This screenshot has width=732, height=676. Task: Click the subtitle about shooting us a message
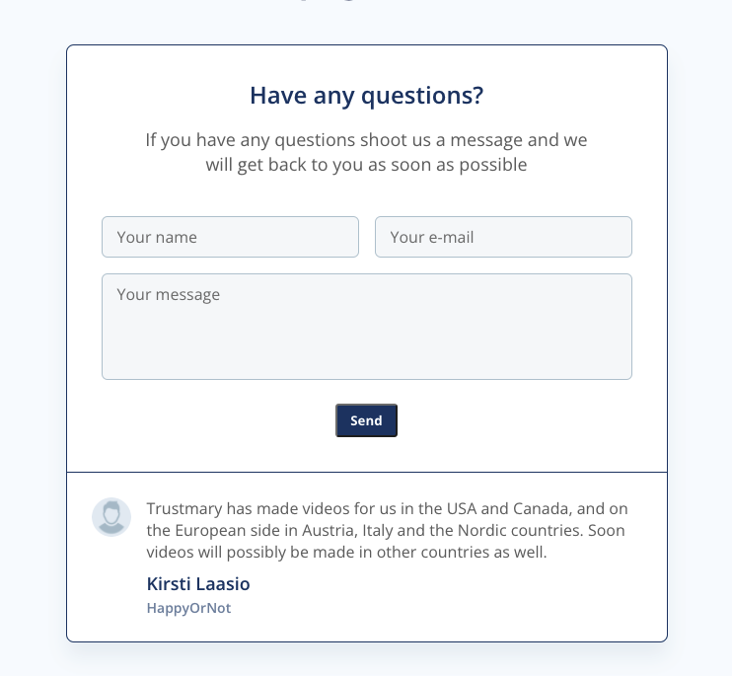pyautogui.click(x=366, y=152)
